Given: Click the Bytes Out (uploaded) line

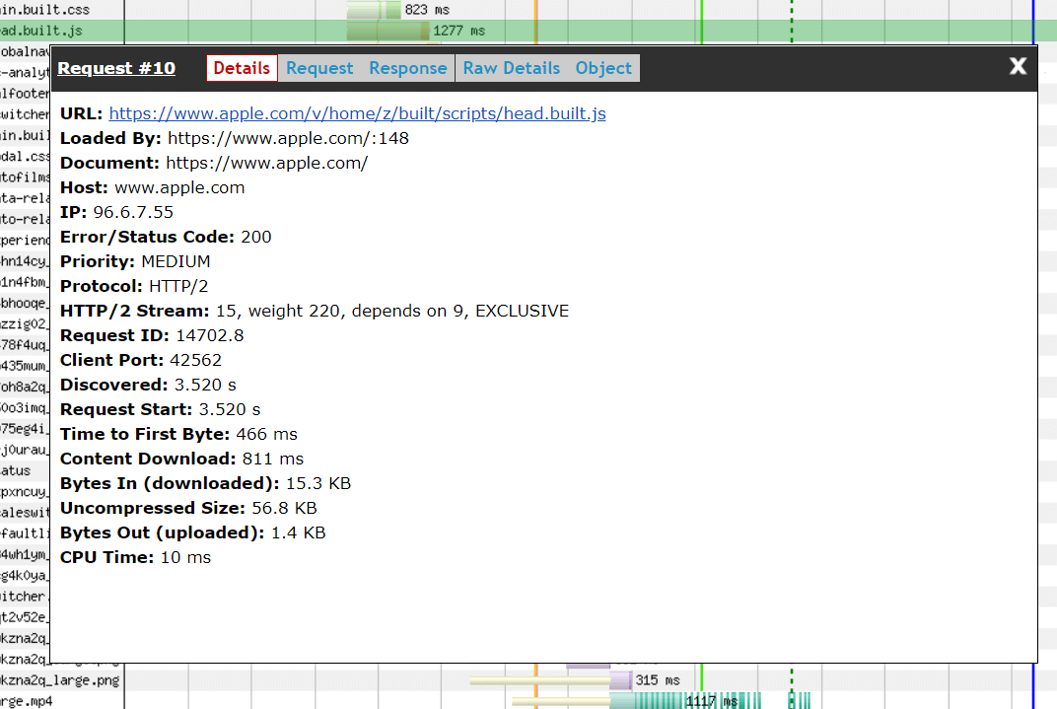Looking at the screenshot, I should click(x=193, y=532).
